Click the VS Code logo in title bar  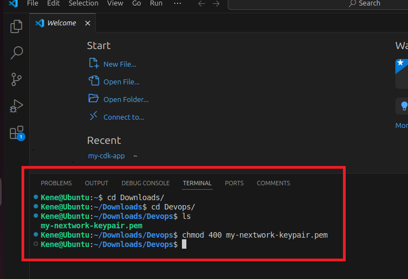point(13,3)
